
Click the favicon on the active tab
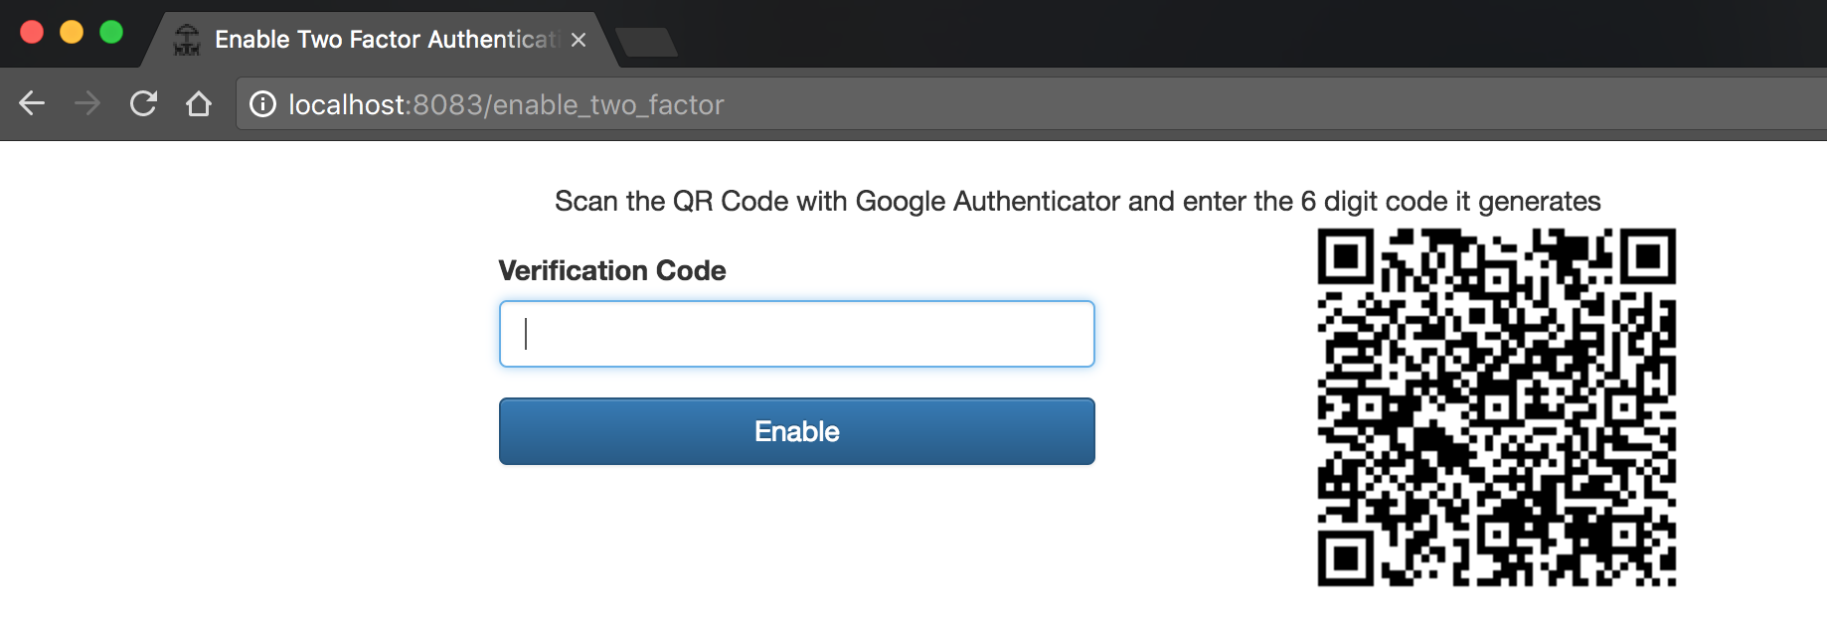pos(187,40)
